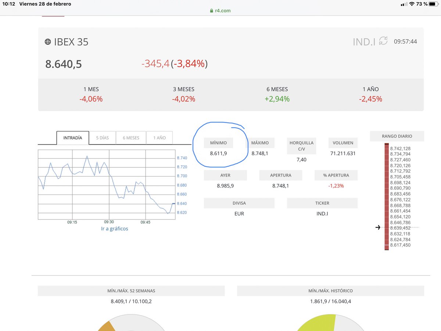
Task: Click the VOLUMEN label box
Action: [343, 143]
